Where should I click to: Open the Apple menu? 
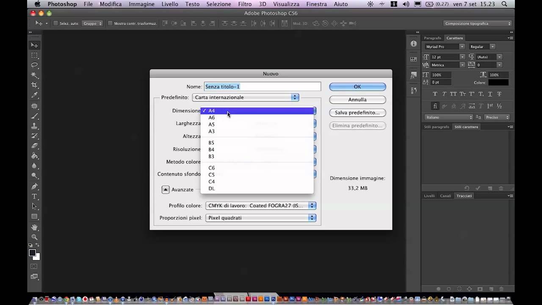37,4
